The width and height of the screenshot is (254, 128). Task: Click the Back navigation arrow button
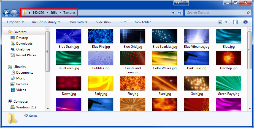pos(6,13)
